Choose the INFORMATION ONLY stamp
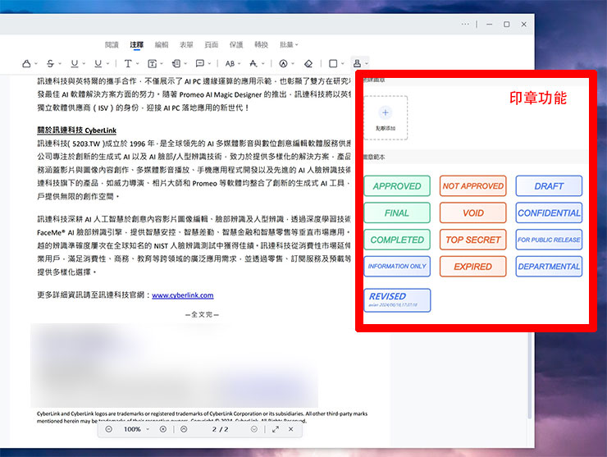Screen dimensions: 607x457 tap(397, 267)
